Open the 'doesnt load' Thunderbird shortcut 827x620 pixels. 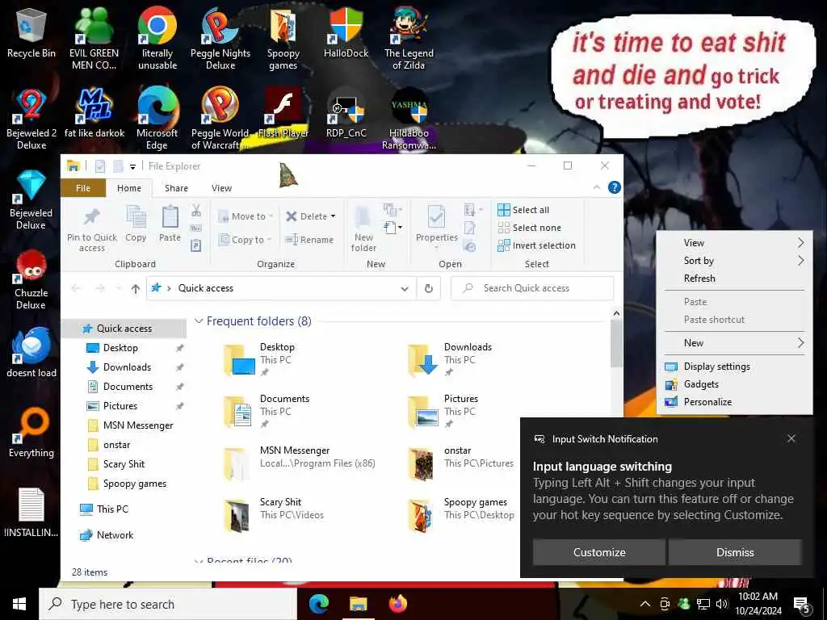[31, 352]
